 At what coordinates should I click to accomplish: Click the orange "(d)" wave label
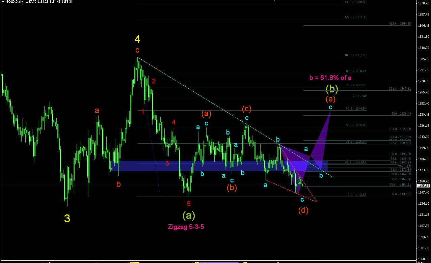tap(303, 210)
